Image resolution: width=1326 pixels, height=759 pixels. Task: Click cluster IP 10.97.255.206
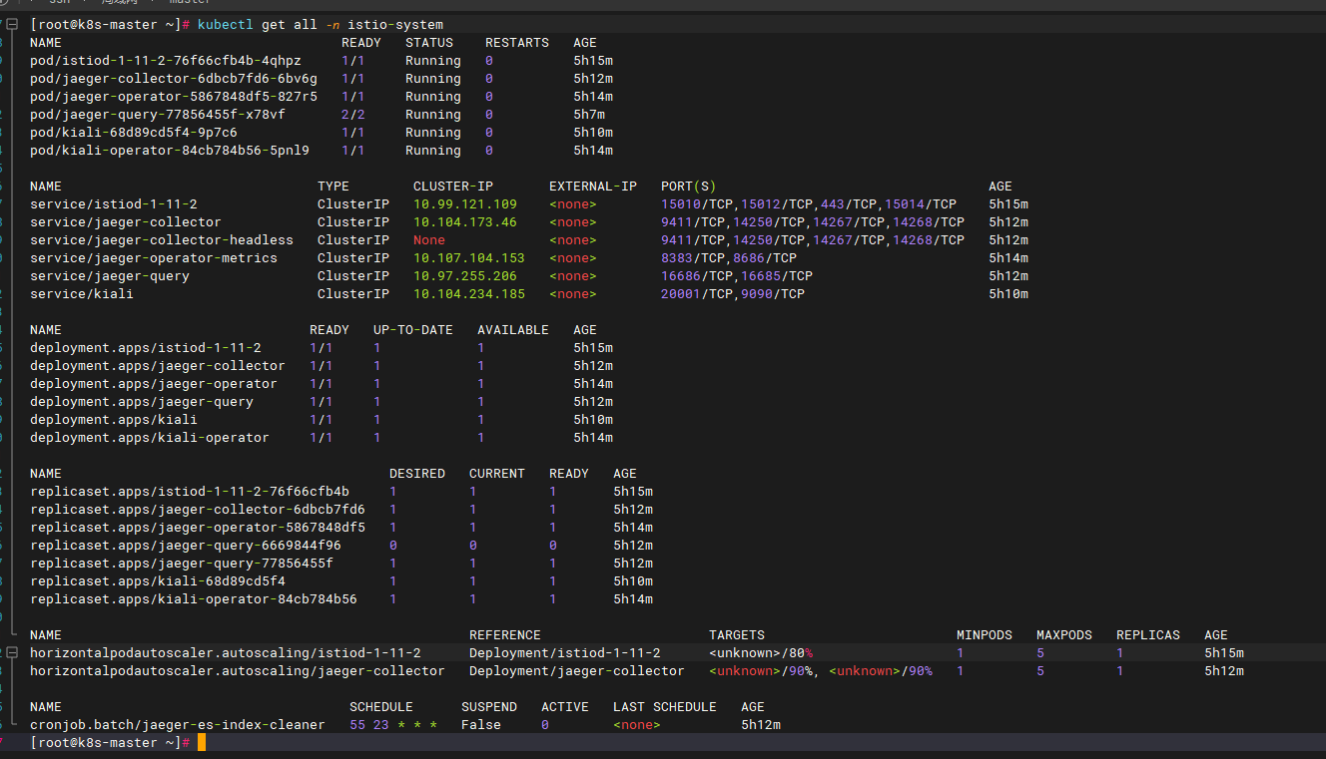465,275
